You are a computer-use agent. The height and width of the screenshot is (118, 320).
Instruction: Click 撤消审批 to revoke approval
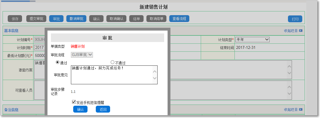pos(76,19)
